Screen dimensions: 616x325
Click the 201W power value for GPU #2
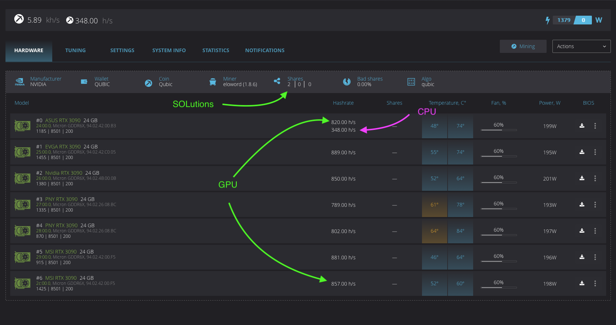[550, 179]
